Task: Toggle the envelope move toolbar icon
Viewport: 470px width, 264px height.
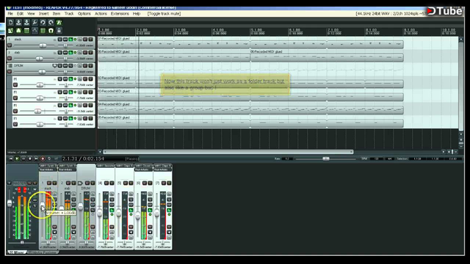Action: click(x=35, y=31)
